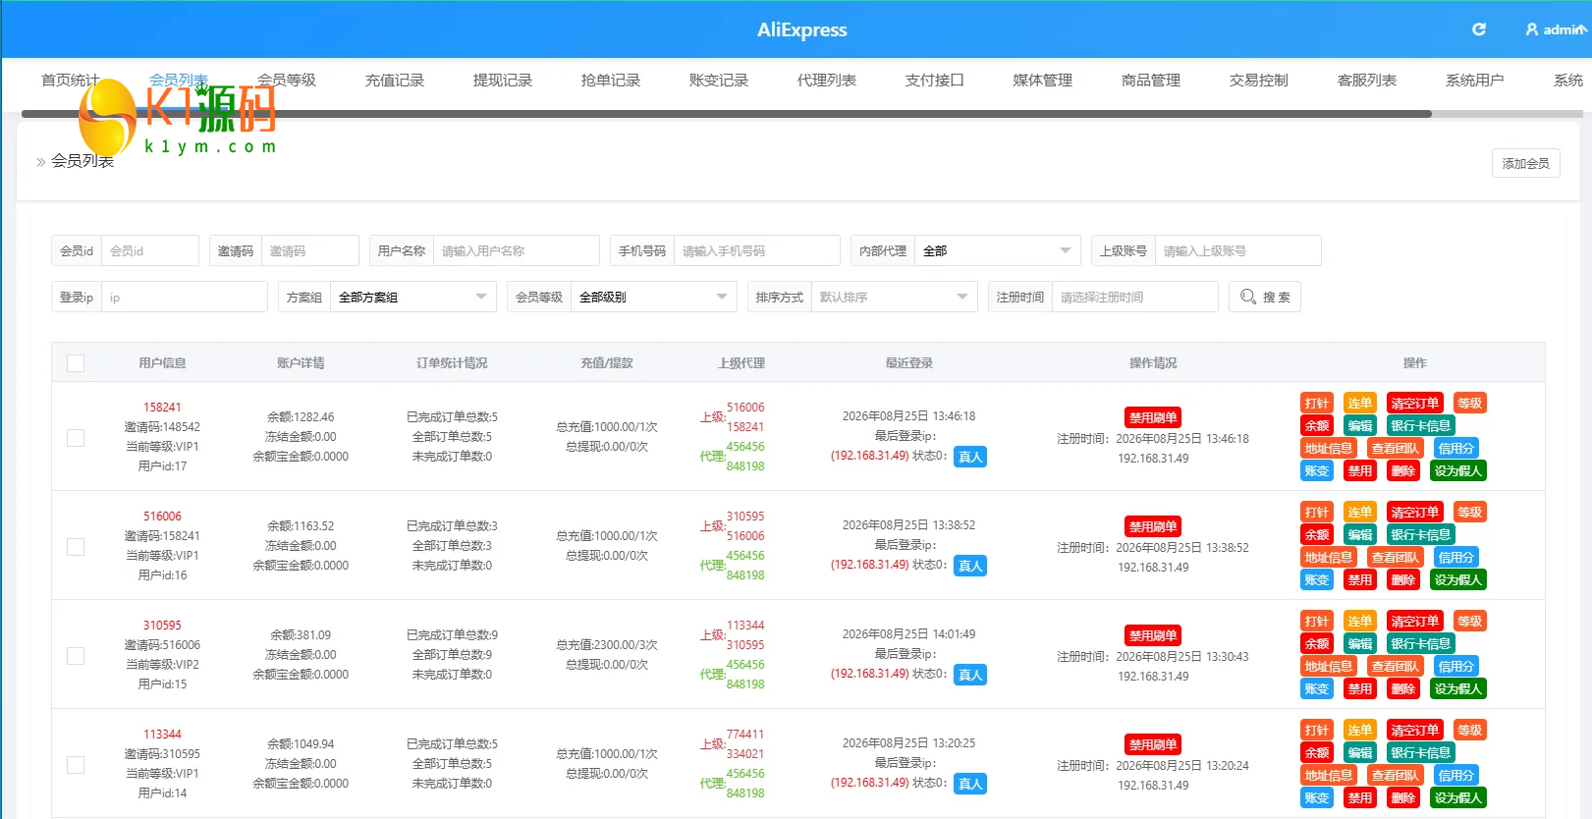1592x819 pixels.
Task: Open the 账变记录 tab
Action: click(x=719, y=80)
